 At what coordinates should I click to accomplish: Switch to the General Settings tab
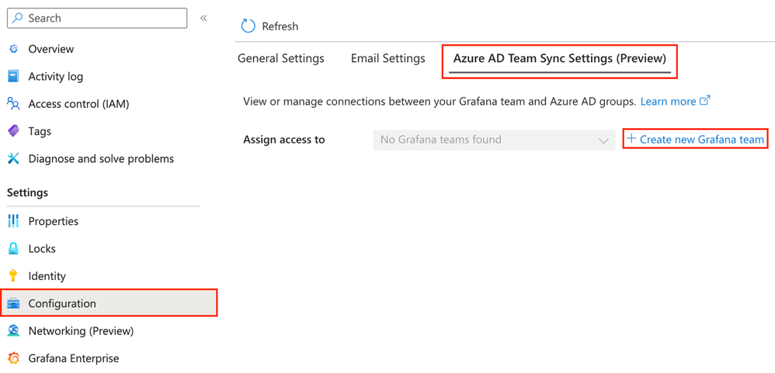point(280,59)
